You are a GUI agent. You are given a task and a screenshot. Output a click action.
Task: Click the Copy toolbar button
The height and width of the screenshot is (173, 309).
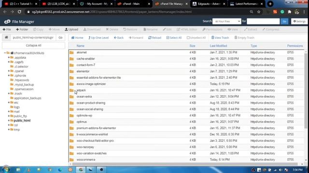[38, 29]
